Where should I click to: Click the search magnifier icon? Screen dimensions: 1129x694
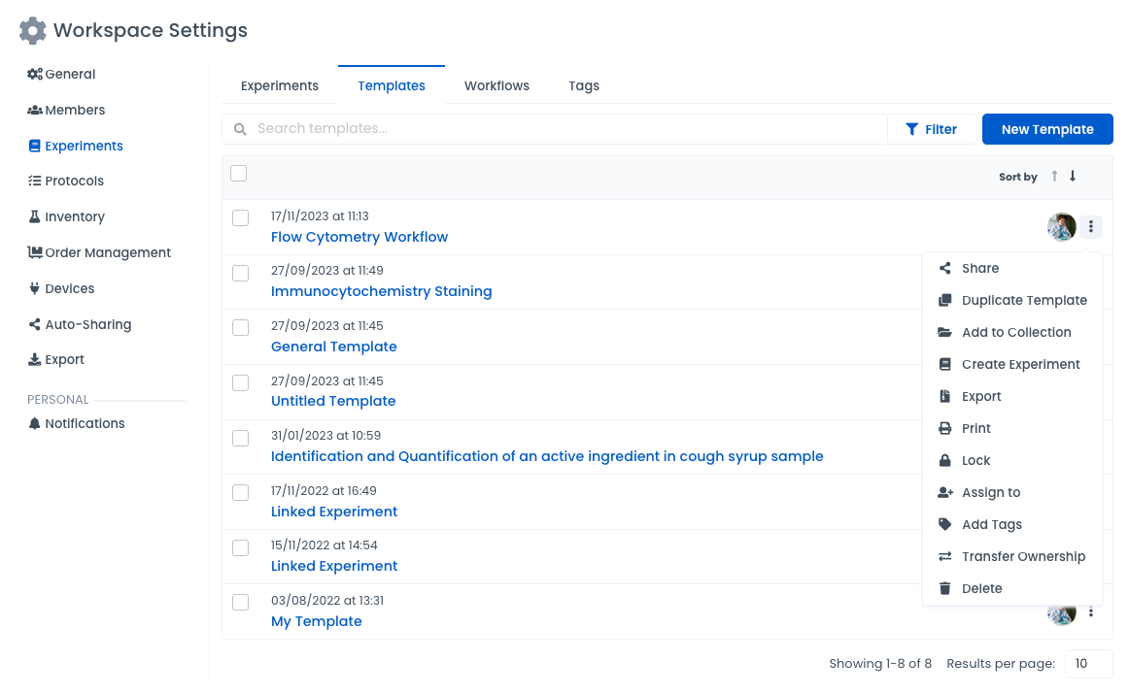point(241,129)
